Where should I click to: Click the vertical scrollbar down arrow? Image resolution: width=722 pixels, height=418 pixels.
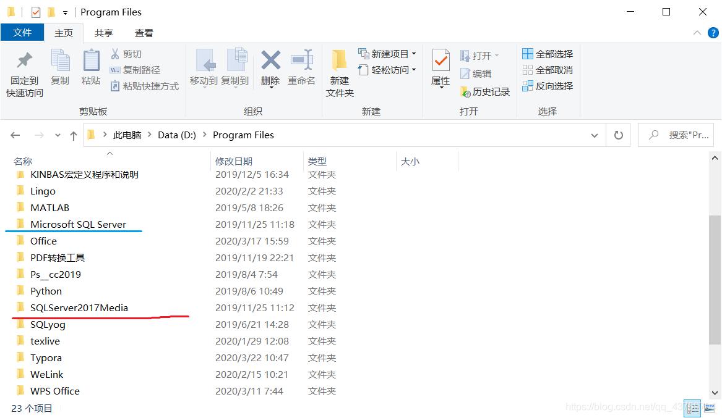[715, 393]
